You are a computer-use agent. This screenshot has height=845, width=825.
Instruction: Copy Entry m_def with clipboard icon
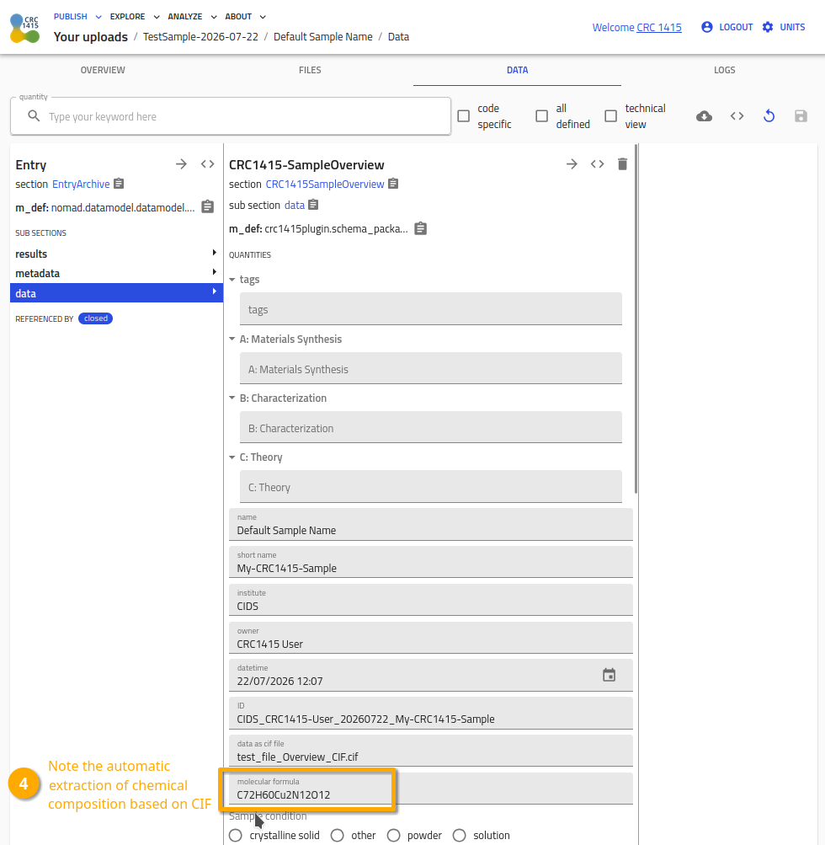tap(208, 207)
